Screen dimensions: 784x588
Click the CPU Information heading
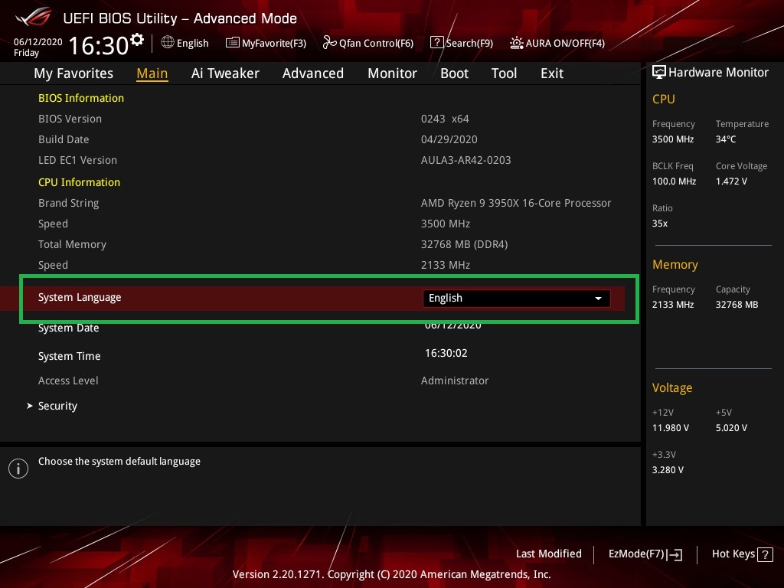click(x=79, y=182)
